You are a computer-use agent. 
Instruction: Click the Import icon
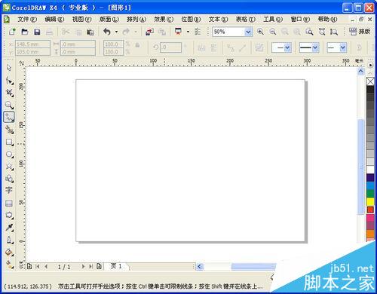click(x=149, y=32)
